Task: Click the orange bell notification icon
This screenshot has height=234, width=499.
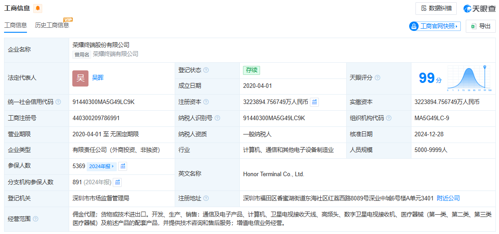Action: tap(38, 8)
